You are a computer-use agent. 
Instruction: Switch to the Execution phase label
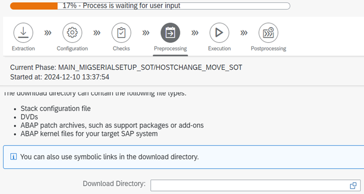tap(219, 48)
